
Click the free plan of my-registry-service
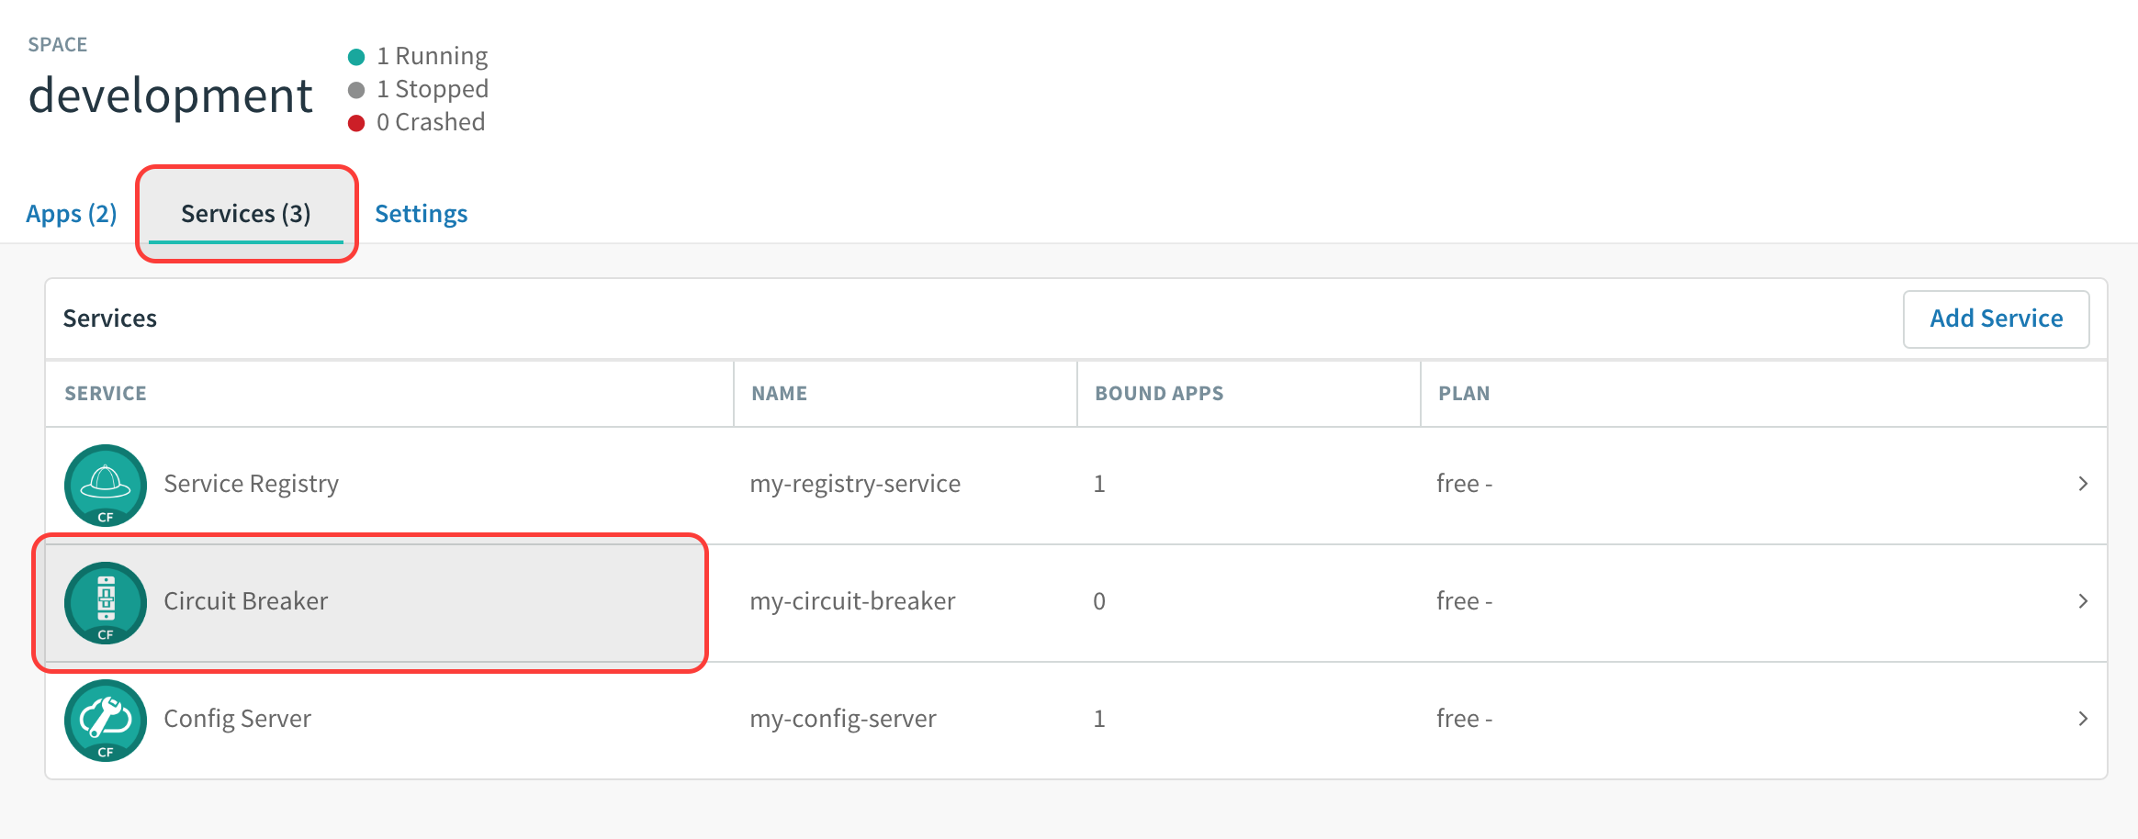(1464, 484)
